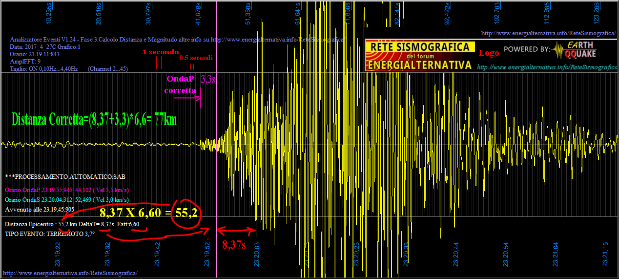The image size is (619, 279).
Task: Click the 30,797s top axis label
Action: 149,13
